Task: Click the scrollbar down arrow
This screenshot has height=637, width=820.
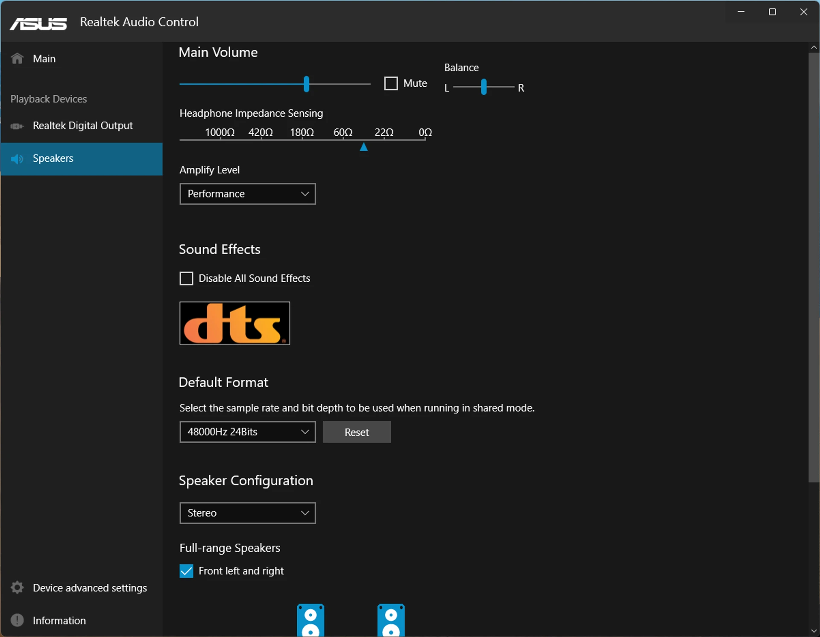Action: (x=814, y=631)
